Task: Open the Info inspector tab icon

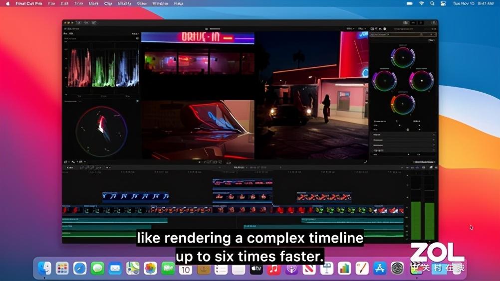Action: coord(385,28)
